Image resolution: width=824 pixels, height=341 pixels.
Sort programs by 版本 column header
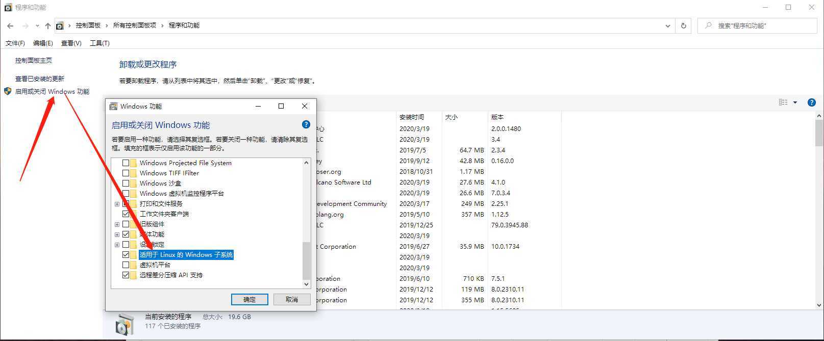tap(524, 117)
